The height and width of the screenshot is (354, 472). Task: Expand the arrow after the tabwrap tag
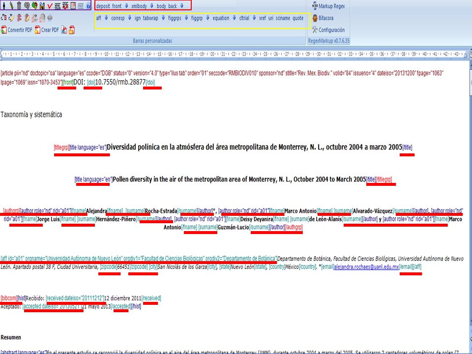[163, 18]
